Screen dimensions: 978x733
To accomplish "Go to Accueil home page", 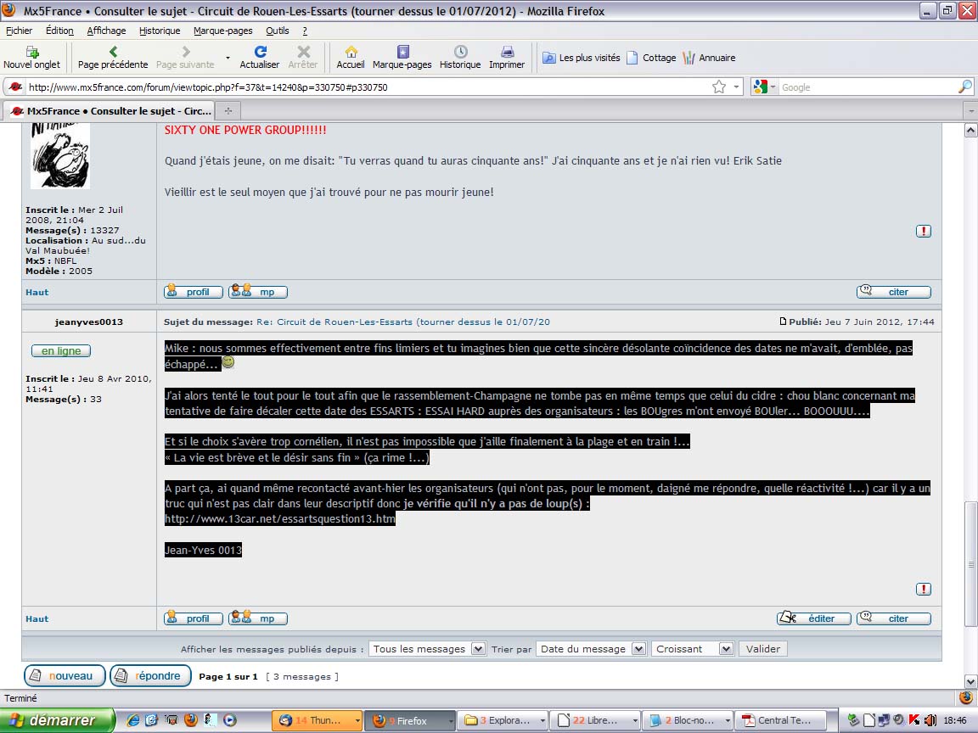I will [351, 58].
